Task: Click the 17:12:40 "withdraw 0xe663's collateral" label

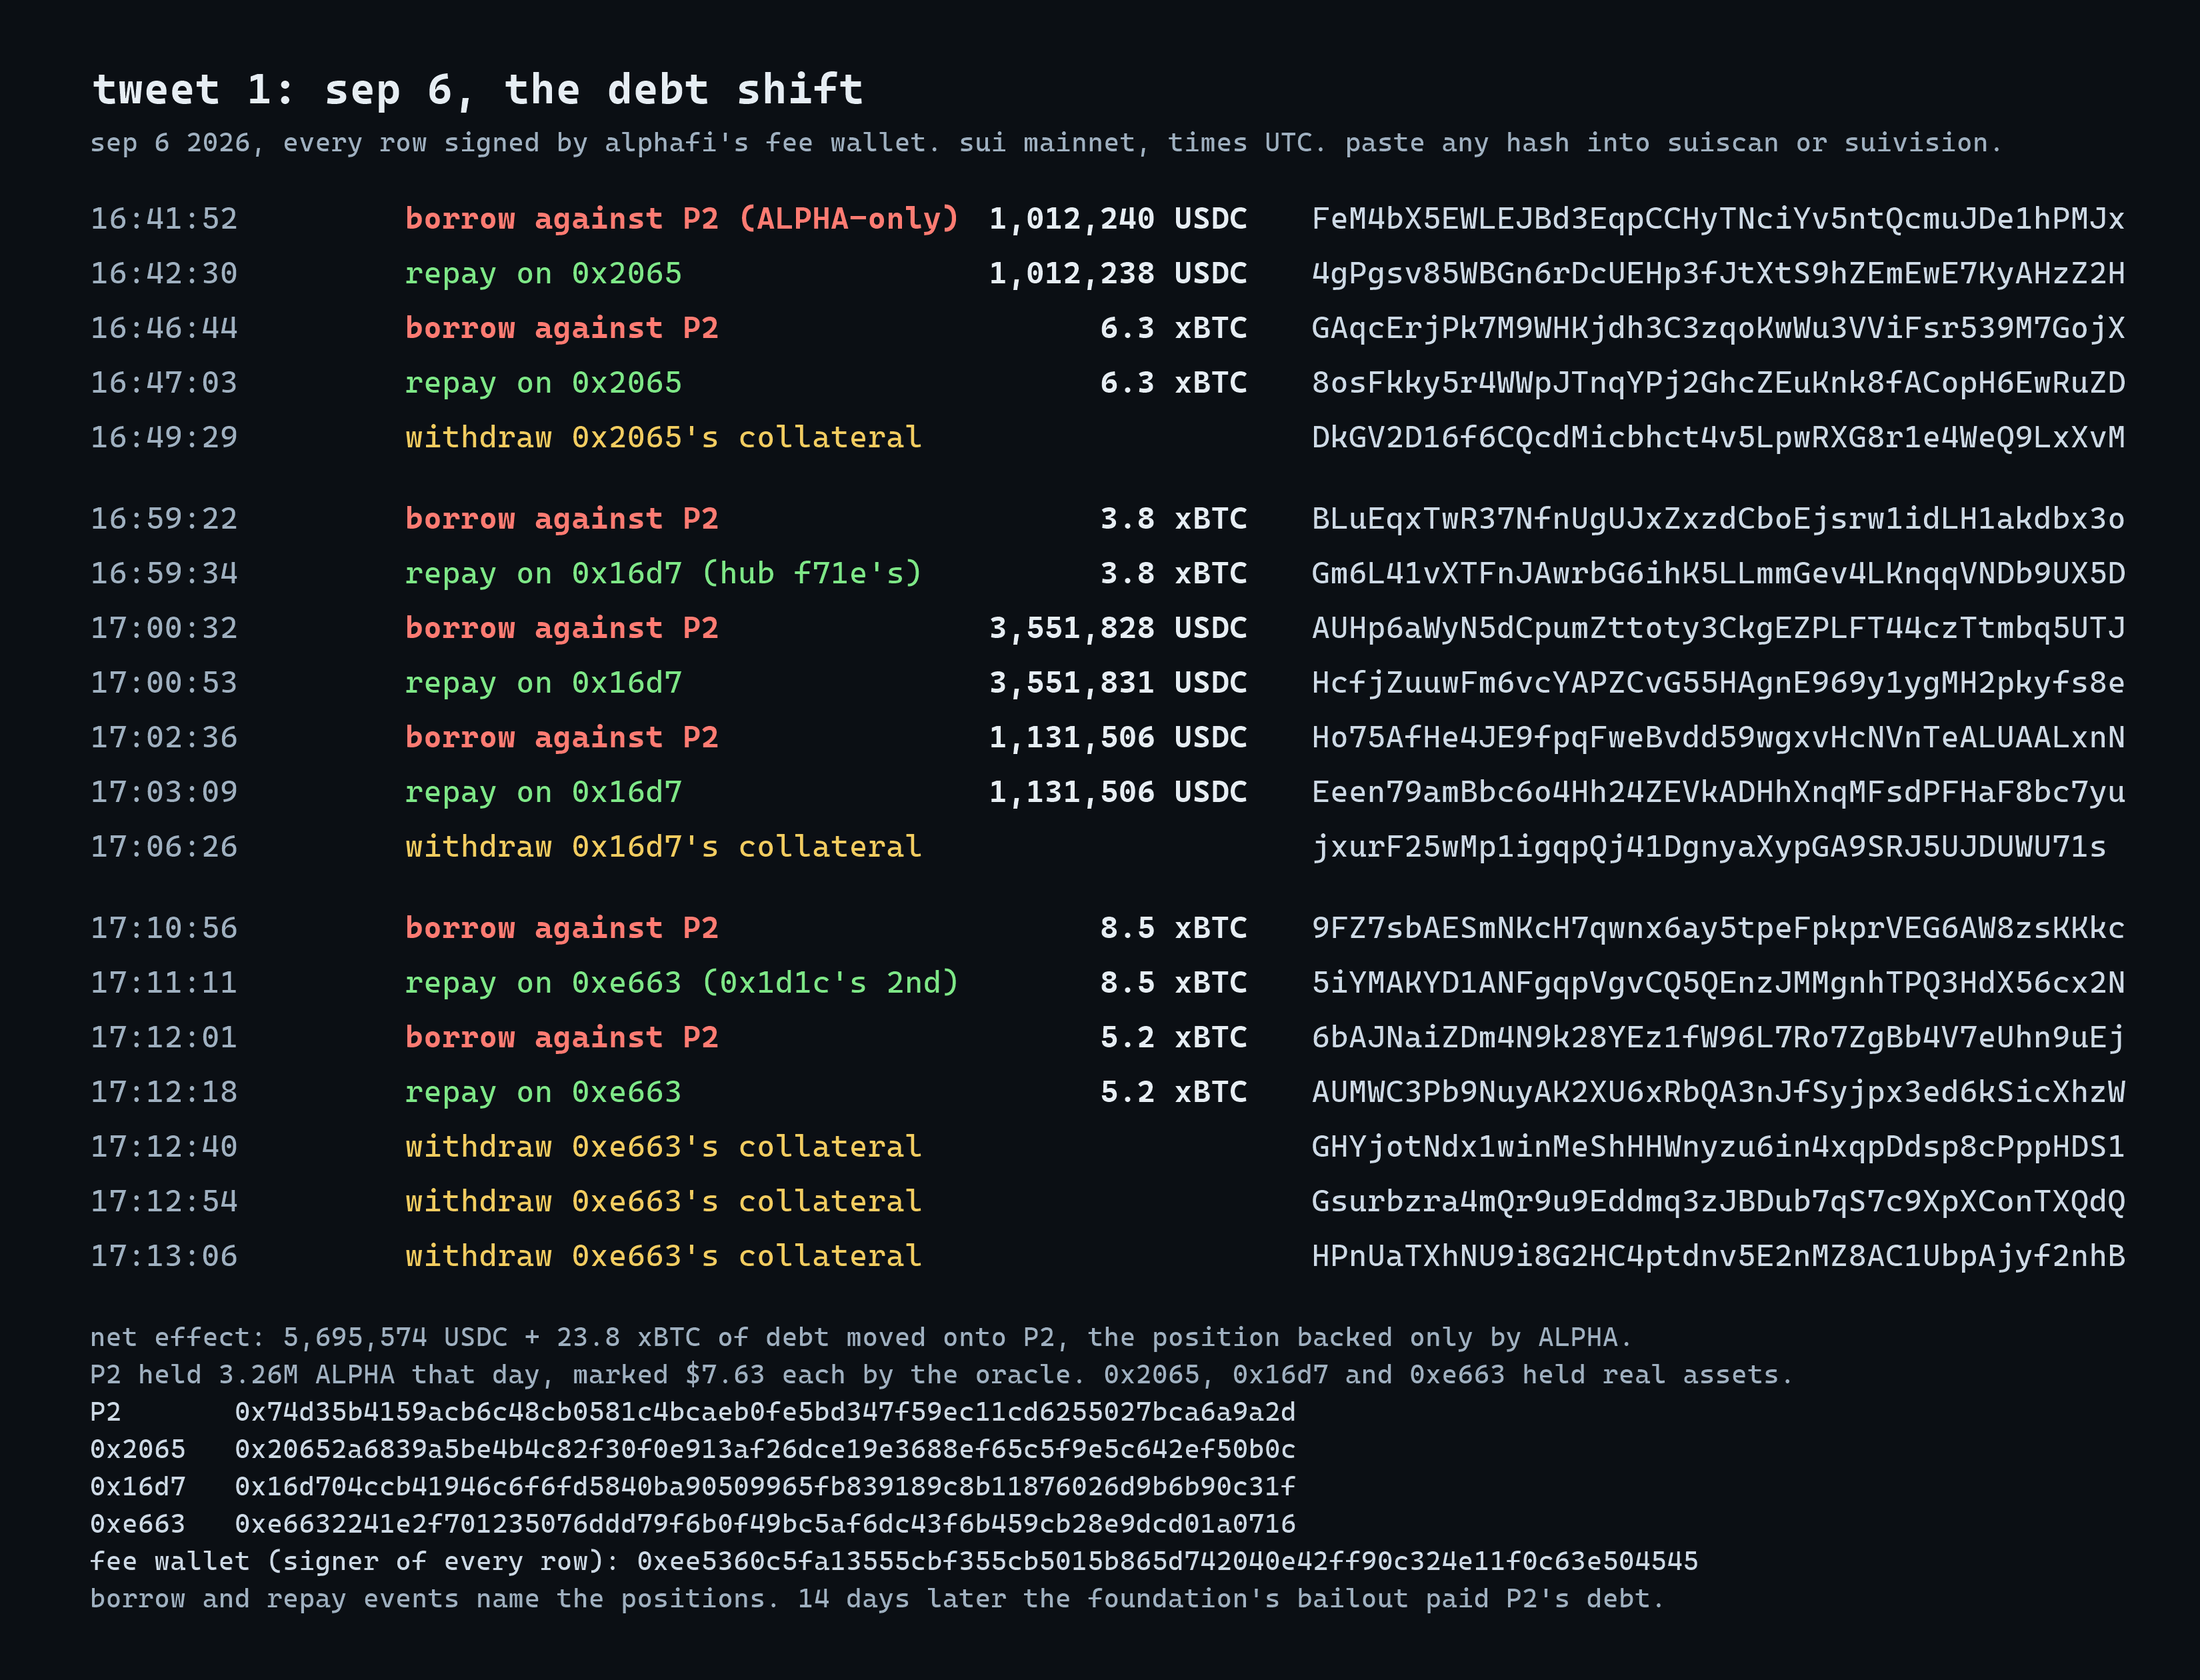Action: point(663,1147)
